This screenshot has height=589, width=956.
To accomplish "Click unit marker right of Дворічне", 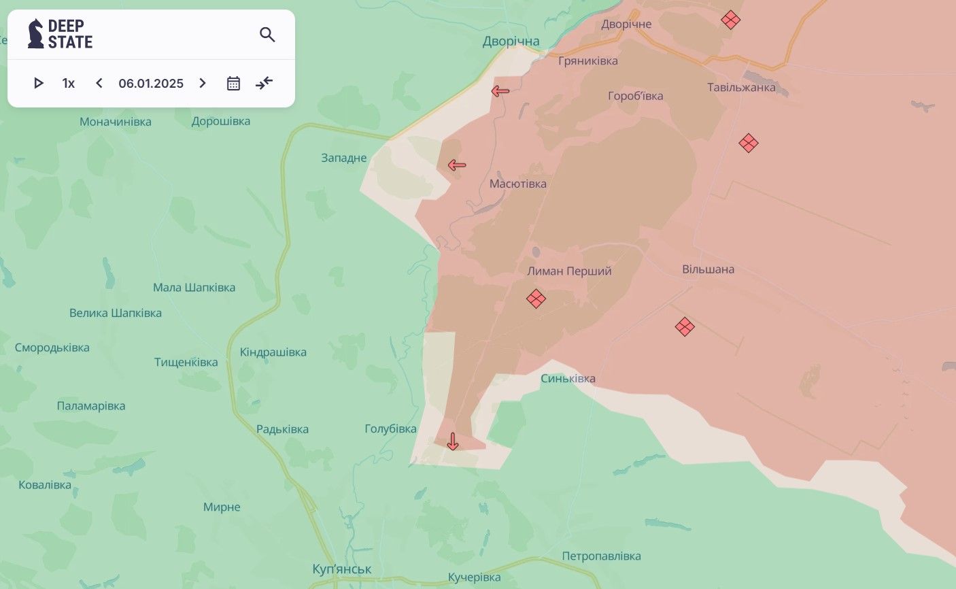I will (730, 20).
